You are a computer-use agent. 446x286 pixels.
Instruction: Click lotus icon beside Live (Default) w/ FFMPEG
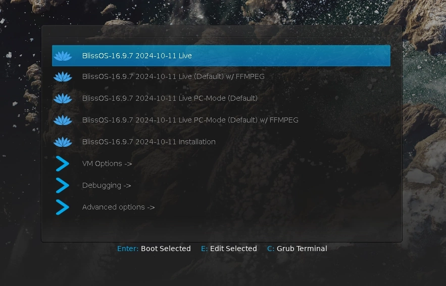point(63,76)
